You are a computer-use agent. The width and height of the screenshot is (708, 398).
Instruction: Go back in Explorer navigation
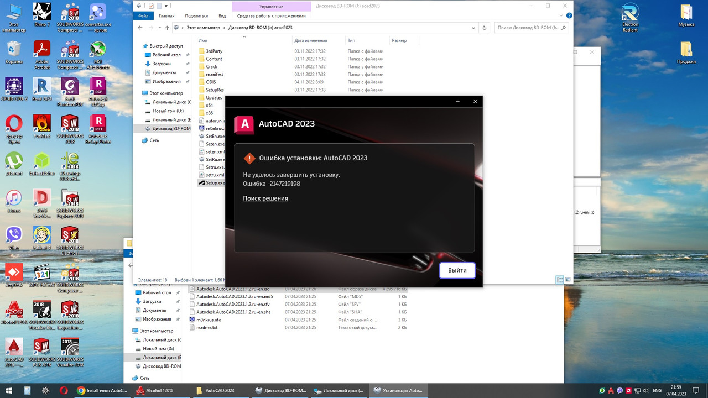[140, 27]
